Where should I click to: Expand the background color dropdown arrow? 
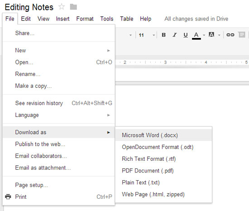click(x=219, y=35)
